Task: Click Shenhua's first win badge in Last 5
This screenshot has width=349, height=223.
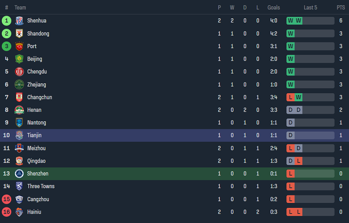Action: click(x=291, y=21)
